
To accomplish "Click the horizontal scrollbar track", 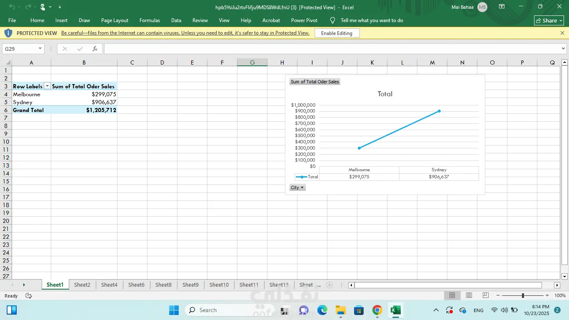I will click(448, 285).
